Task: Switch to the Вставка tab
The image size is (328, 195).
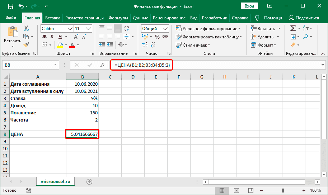Action: coord(53,18)
